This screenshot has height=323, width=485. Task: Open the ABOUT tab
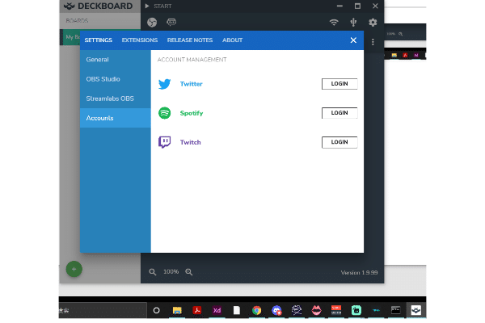(232, 40)
